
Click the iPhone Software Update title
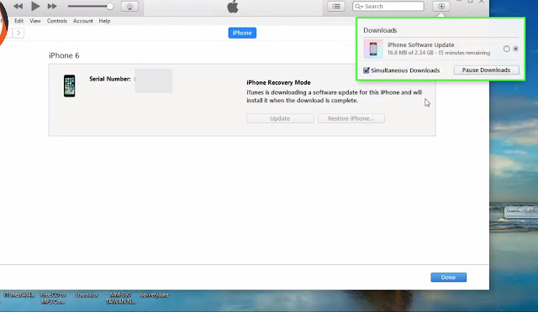420,44
